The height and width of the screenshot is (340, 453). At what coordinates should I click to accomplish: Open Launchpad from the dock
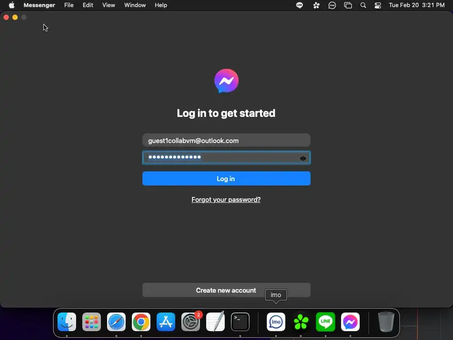coord(92,322)
